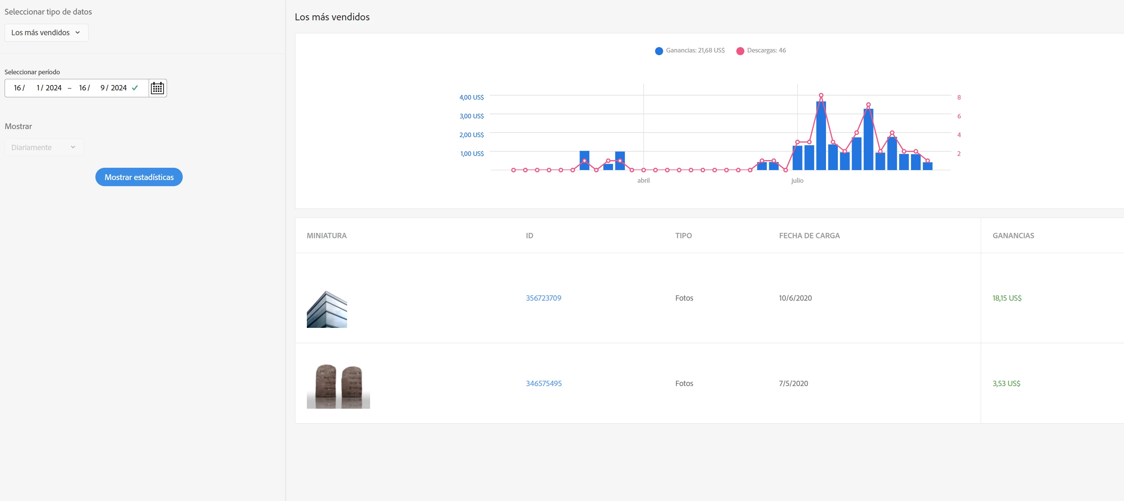Open the 'Los más vendidos' data type dropdown

(46, 33)
